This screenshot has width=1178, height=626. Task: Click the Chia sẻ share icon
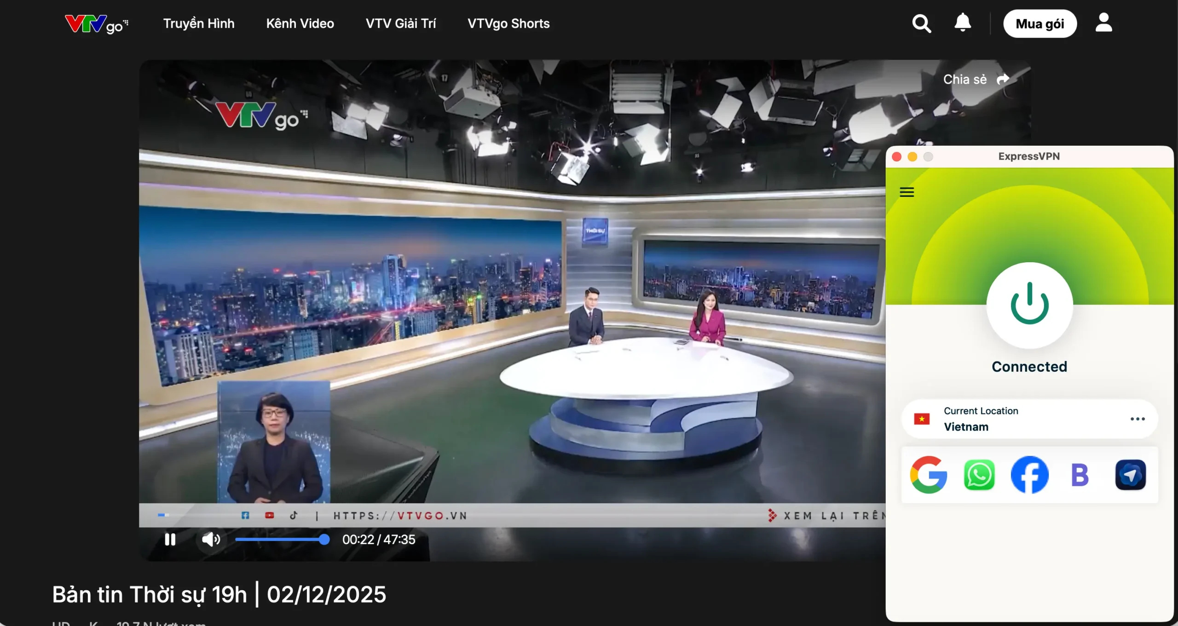click(x=1003, y=79)
